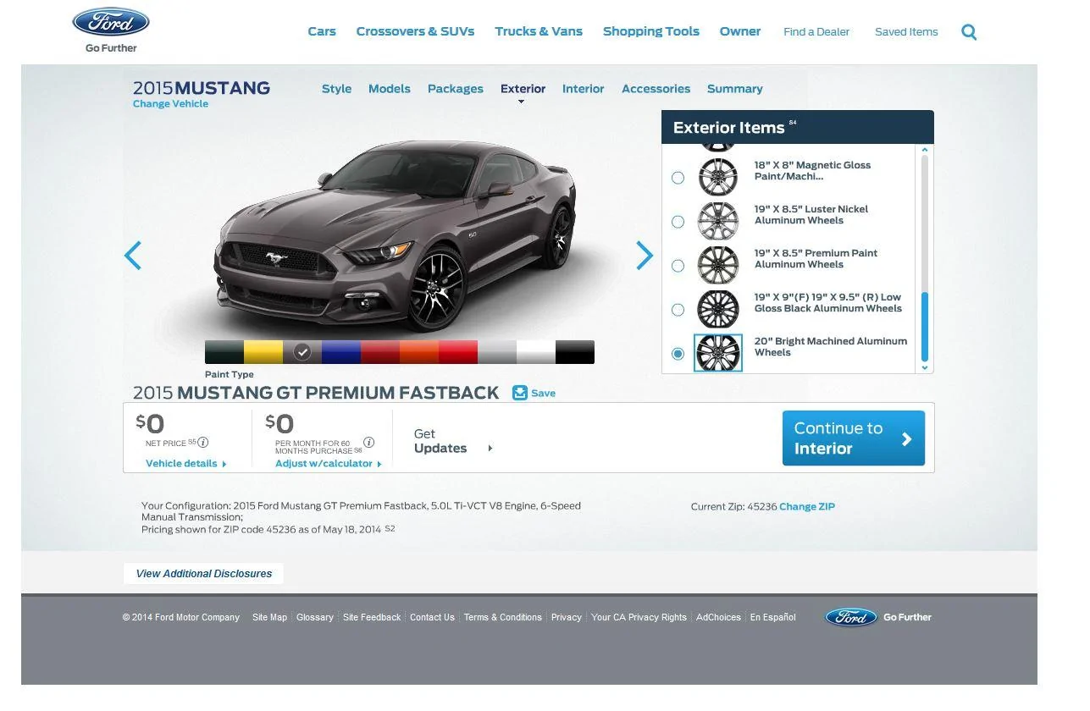This screenshot has height=711, width=1090.
Task: Click the scroll down arrow in Exterior Items
Action: pos(925,367)
